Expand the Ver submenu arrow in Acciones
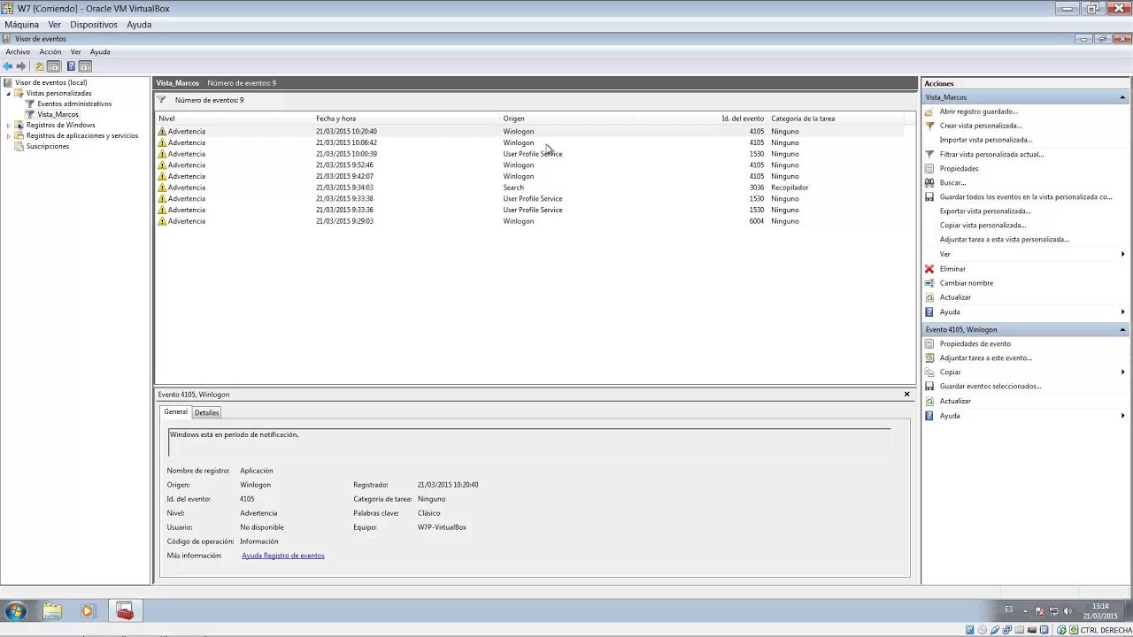The width and height of the screenshot is (1133, 637). 1122,254
